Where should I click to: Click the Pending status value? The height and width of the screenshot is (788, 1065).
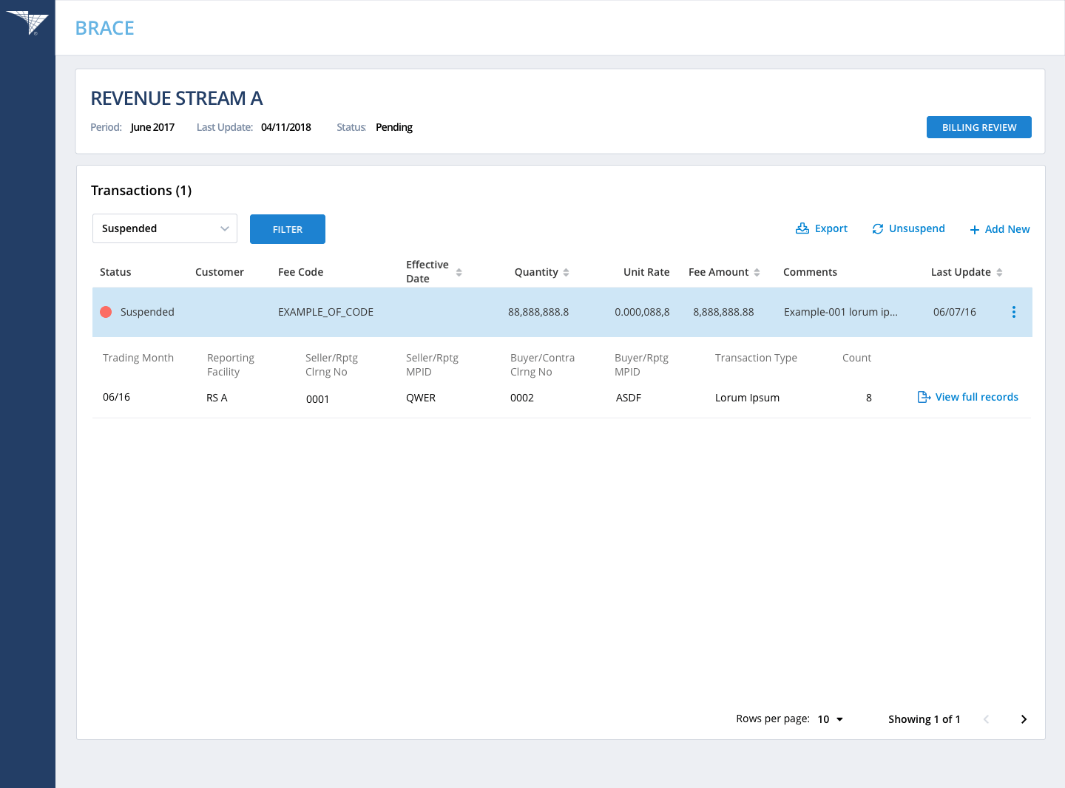pos(394,127)
